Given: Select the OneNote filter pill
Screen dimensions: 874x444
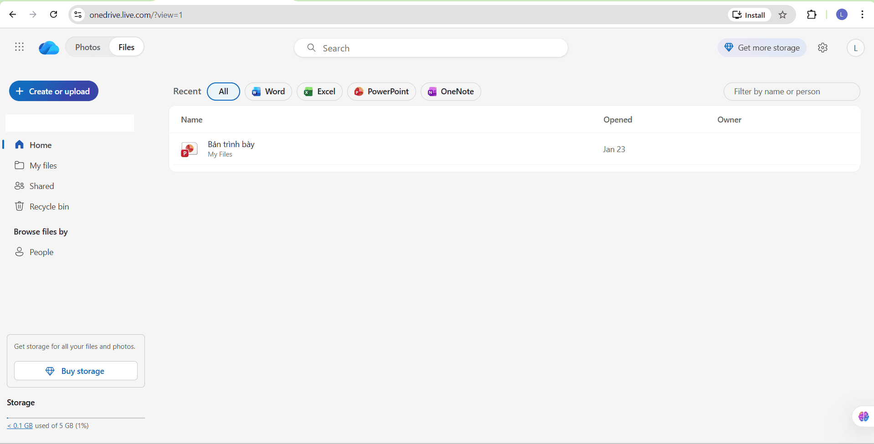Looking at the screenshot, I should [x=451, y=91].
